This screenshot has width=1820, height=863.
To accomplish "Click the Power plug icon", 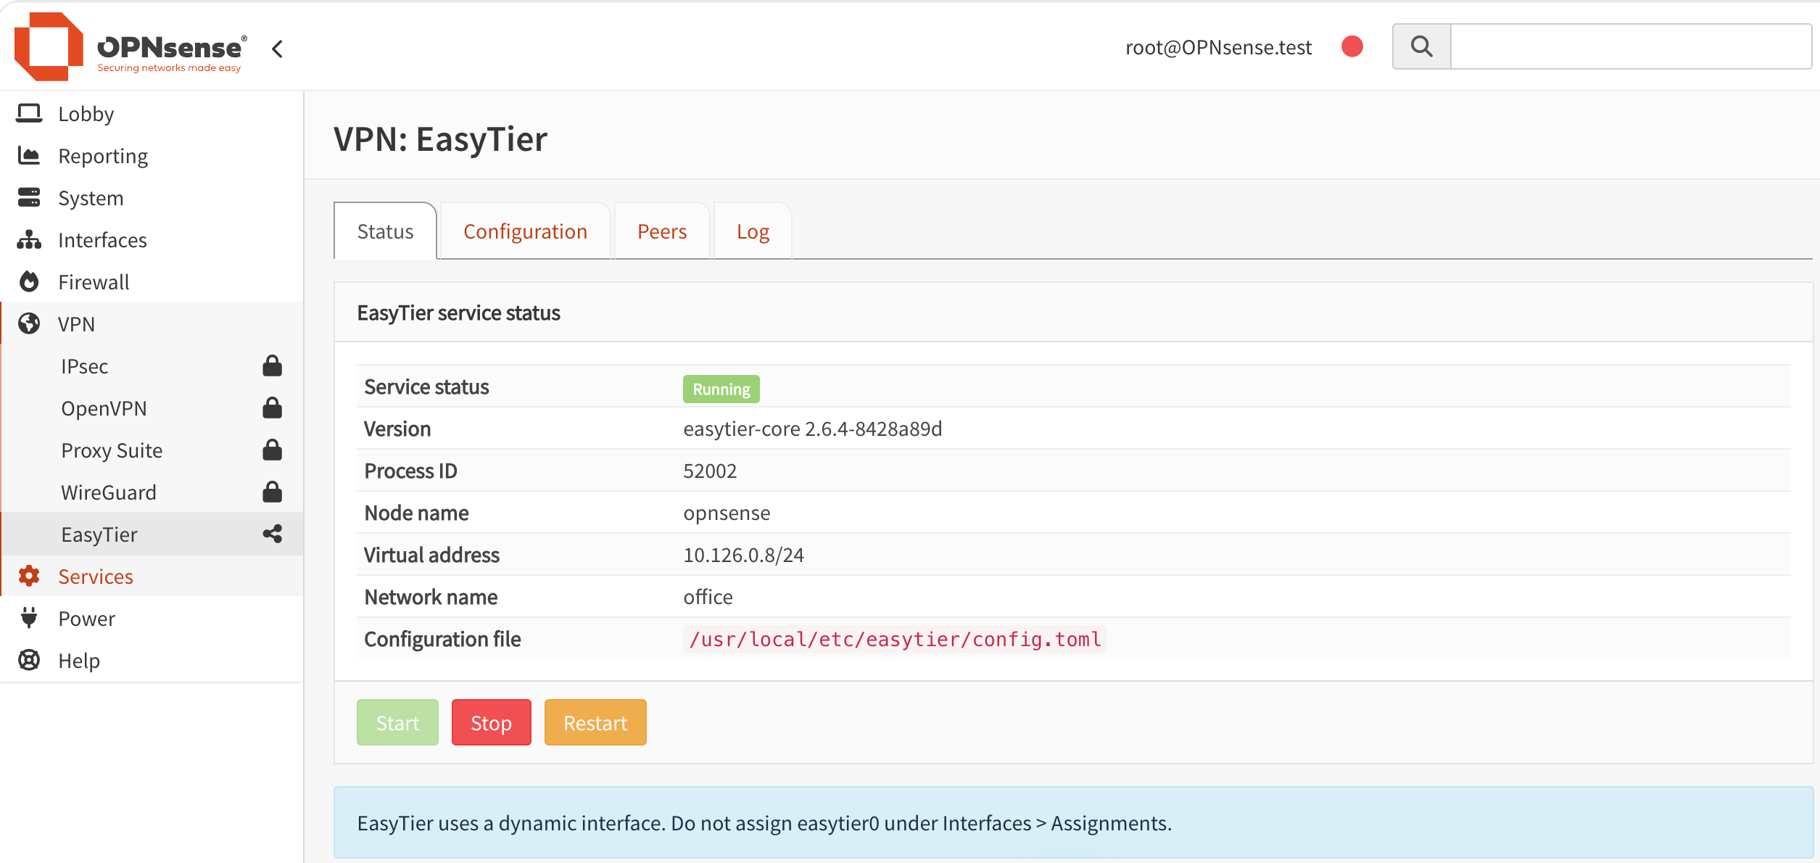I will (29, 618).
